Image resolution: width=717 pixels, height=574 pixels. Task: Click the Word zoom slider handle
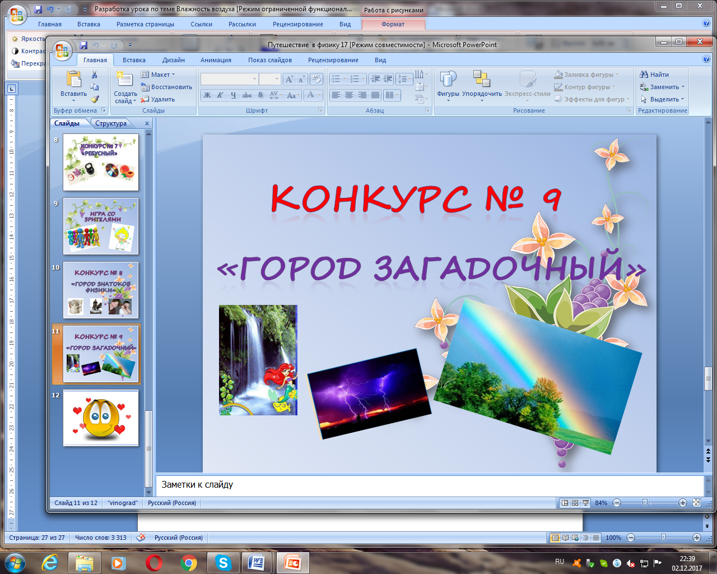coord(663,538)
